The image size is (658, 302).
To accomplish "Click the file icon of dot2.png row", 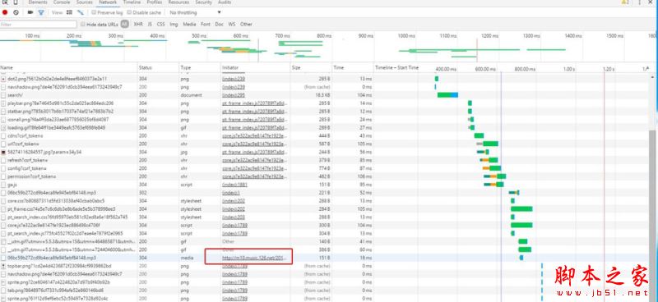I will pos(3,79).
